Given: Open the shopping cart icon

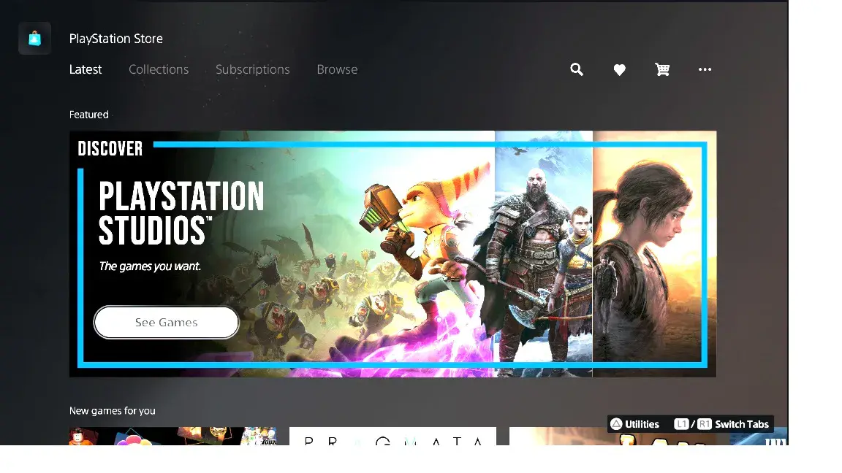Looking at the screenshot, I should (662, 69).
